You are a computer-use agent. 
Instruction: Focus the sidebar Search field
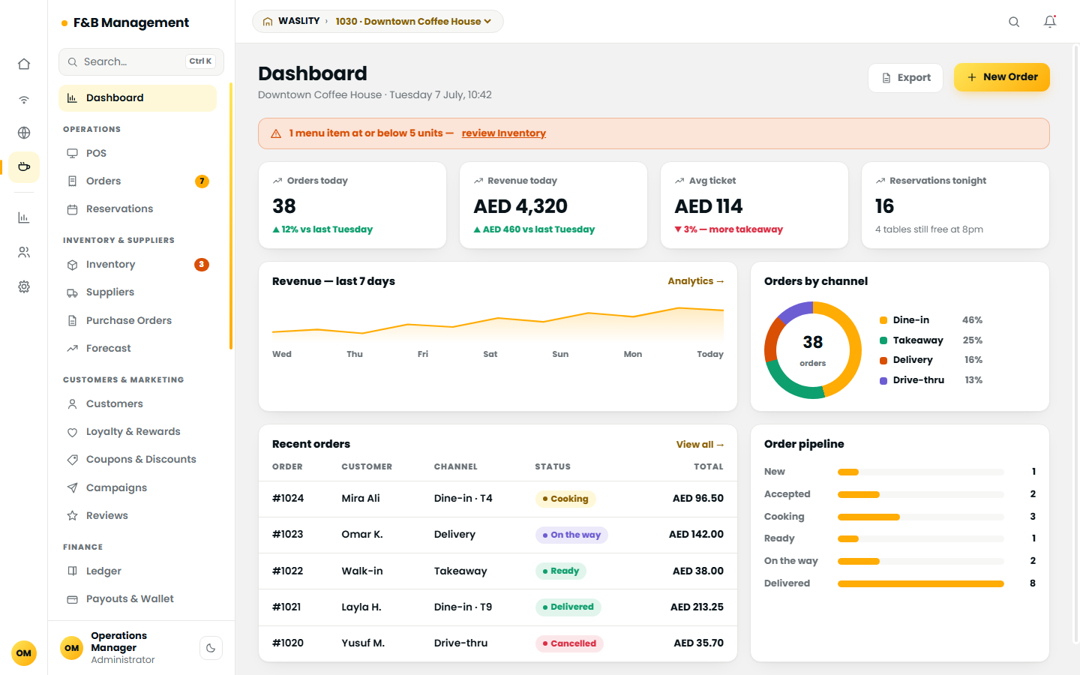(x=141, y=61)
